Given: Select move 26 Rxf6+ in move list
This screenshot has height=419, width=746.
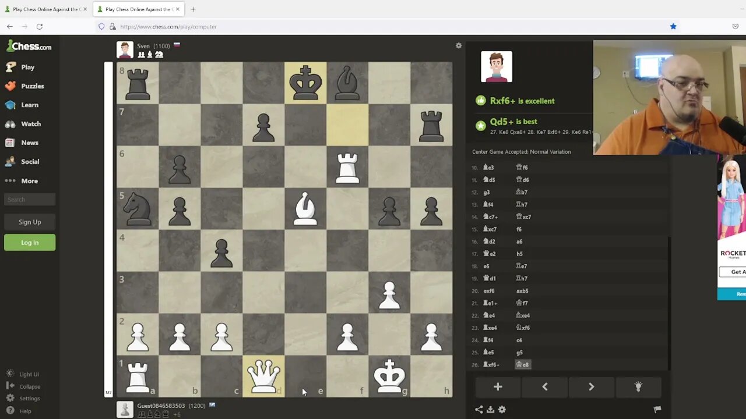Looking at the screenshot, I should [x=491, y=365].
